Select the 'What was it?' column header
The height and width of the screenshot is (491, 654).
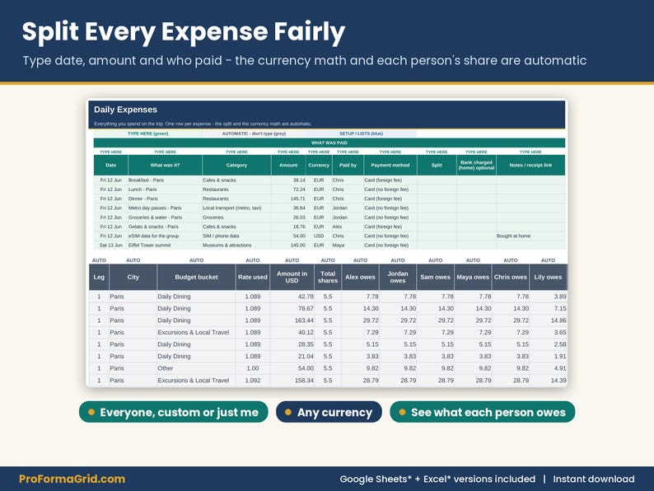(x=166, y=166)
